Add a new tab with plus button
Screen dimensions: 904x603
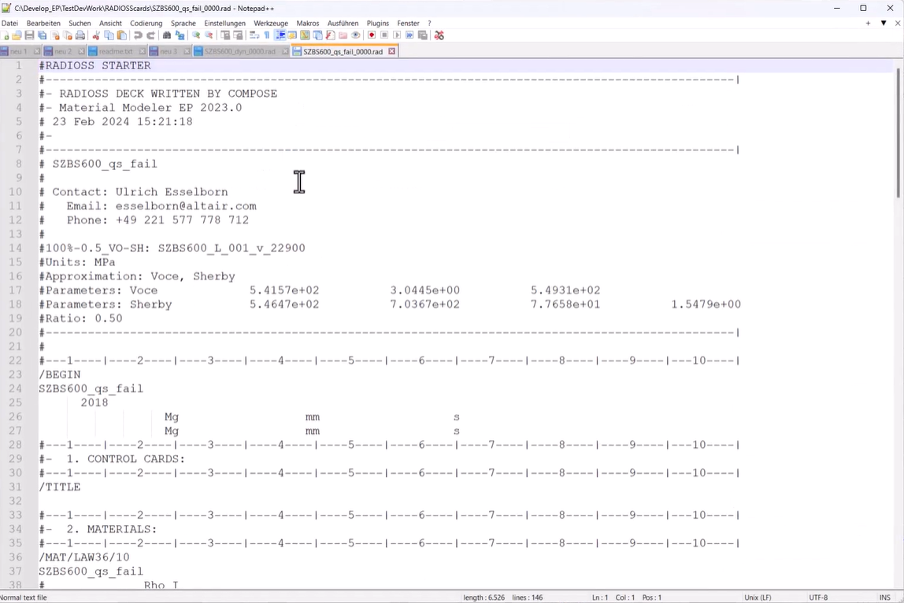868,23
